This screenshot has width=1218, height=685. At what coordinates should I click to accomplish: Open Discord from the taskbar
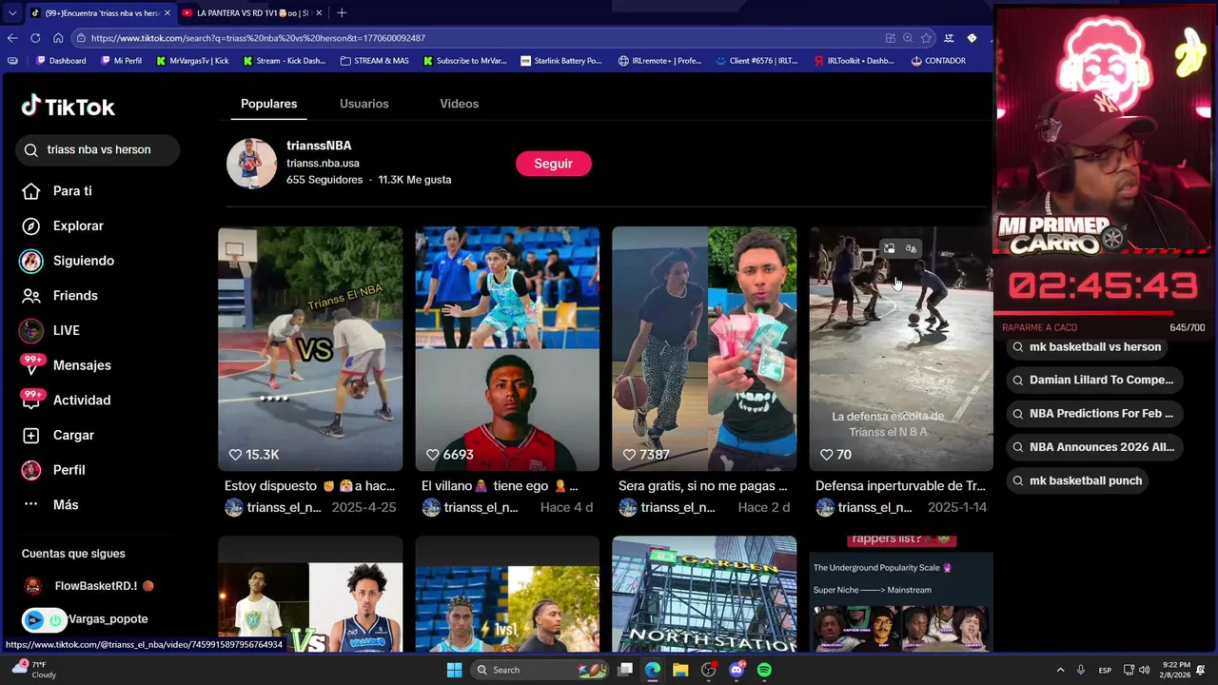pyautogui.click(x=737, y=670)
